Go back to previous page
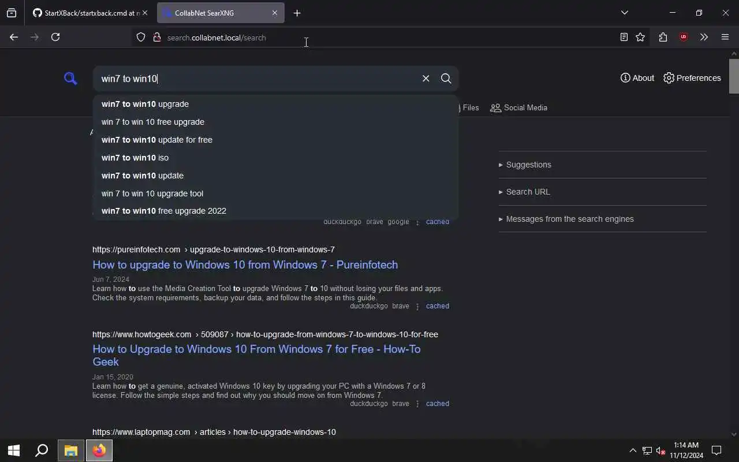 14,37
